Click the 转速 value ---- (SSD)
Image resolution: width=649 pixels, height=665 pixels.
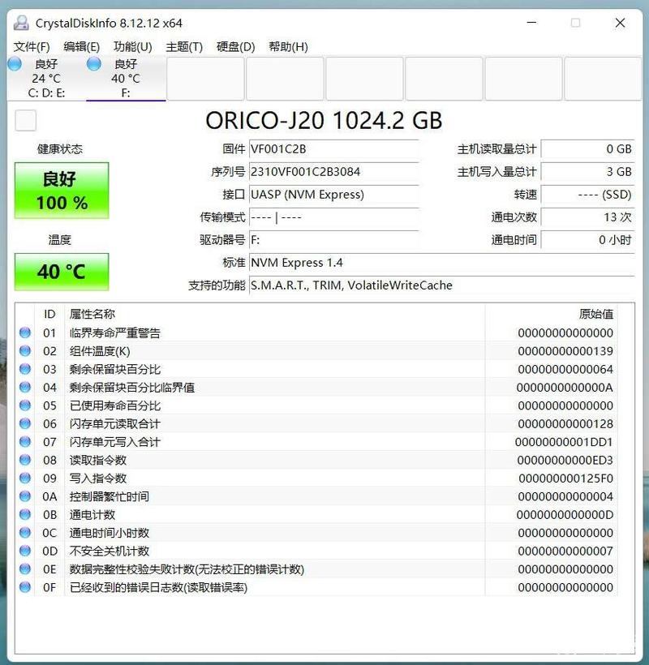point(588,195)
